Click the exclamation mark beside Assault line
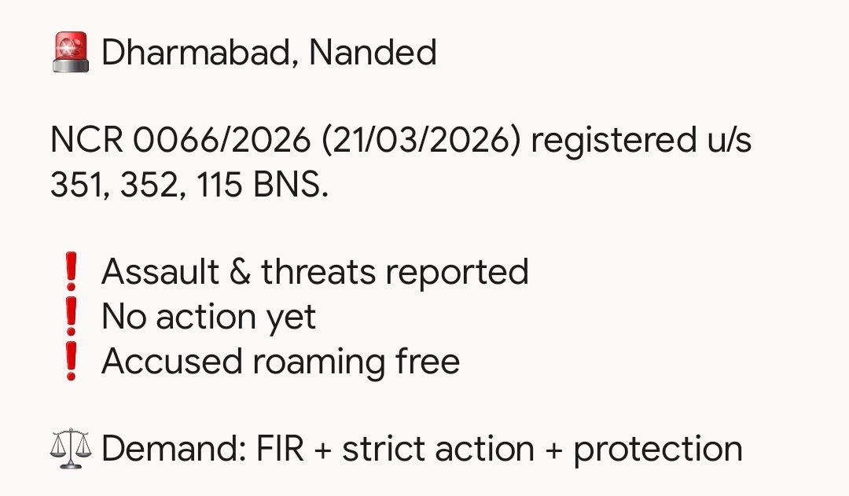849x496 pixels. click(x=72, y=273)
